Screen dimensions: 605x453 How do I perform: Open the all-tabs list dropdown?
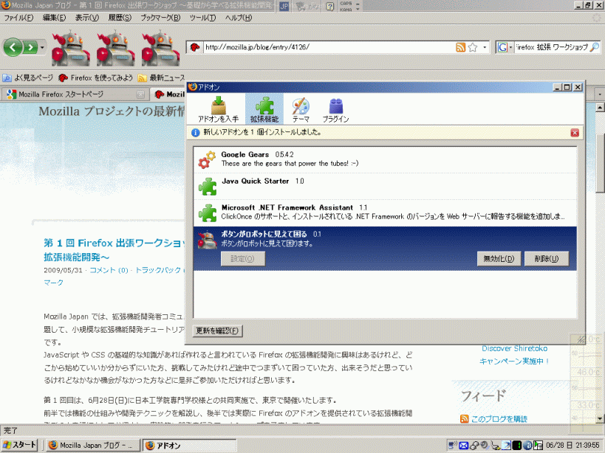tap(599, 94)
